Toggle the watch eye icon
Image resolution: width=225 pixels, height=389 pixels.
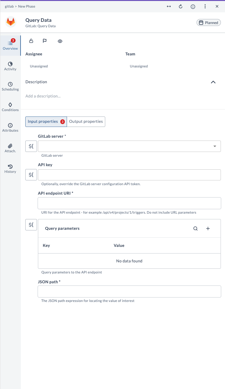60,41
